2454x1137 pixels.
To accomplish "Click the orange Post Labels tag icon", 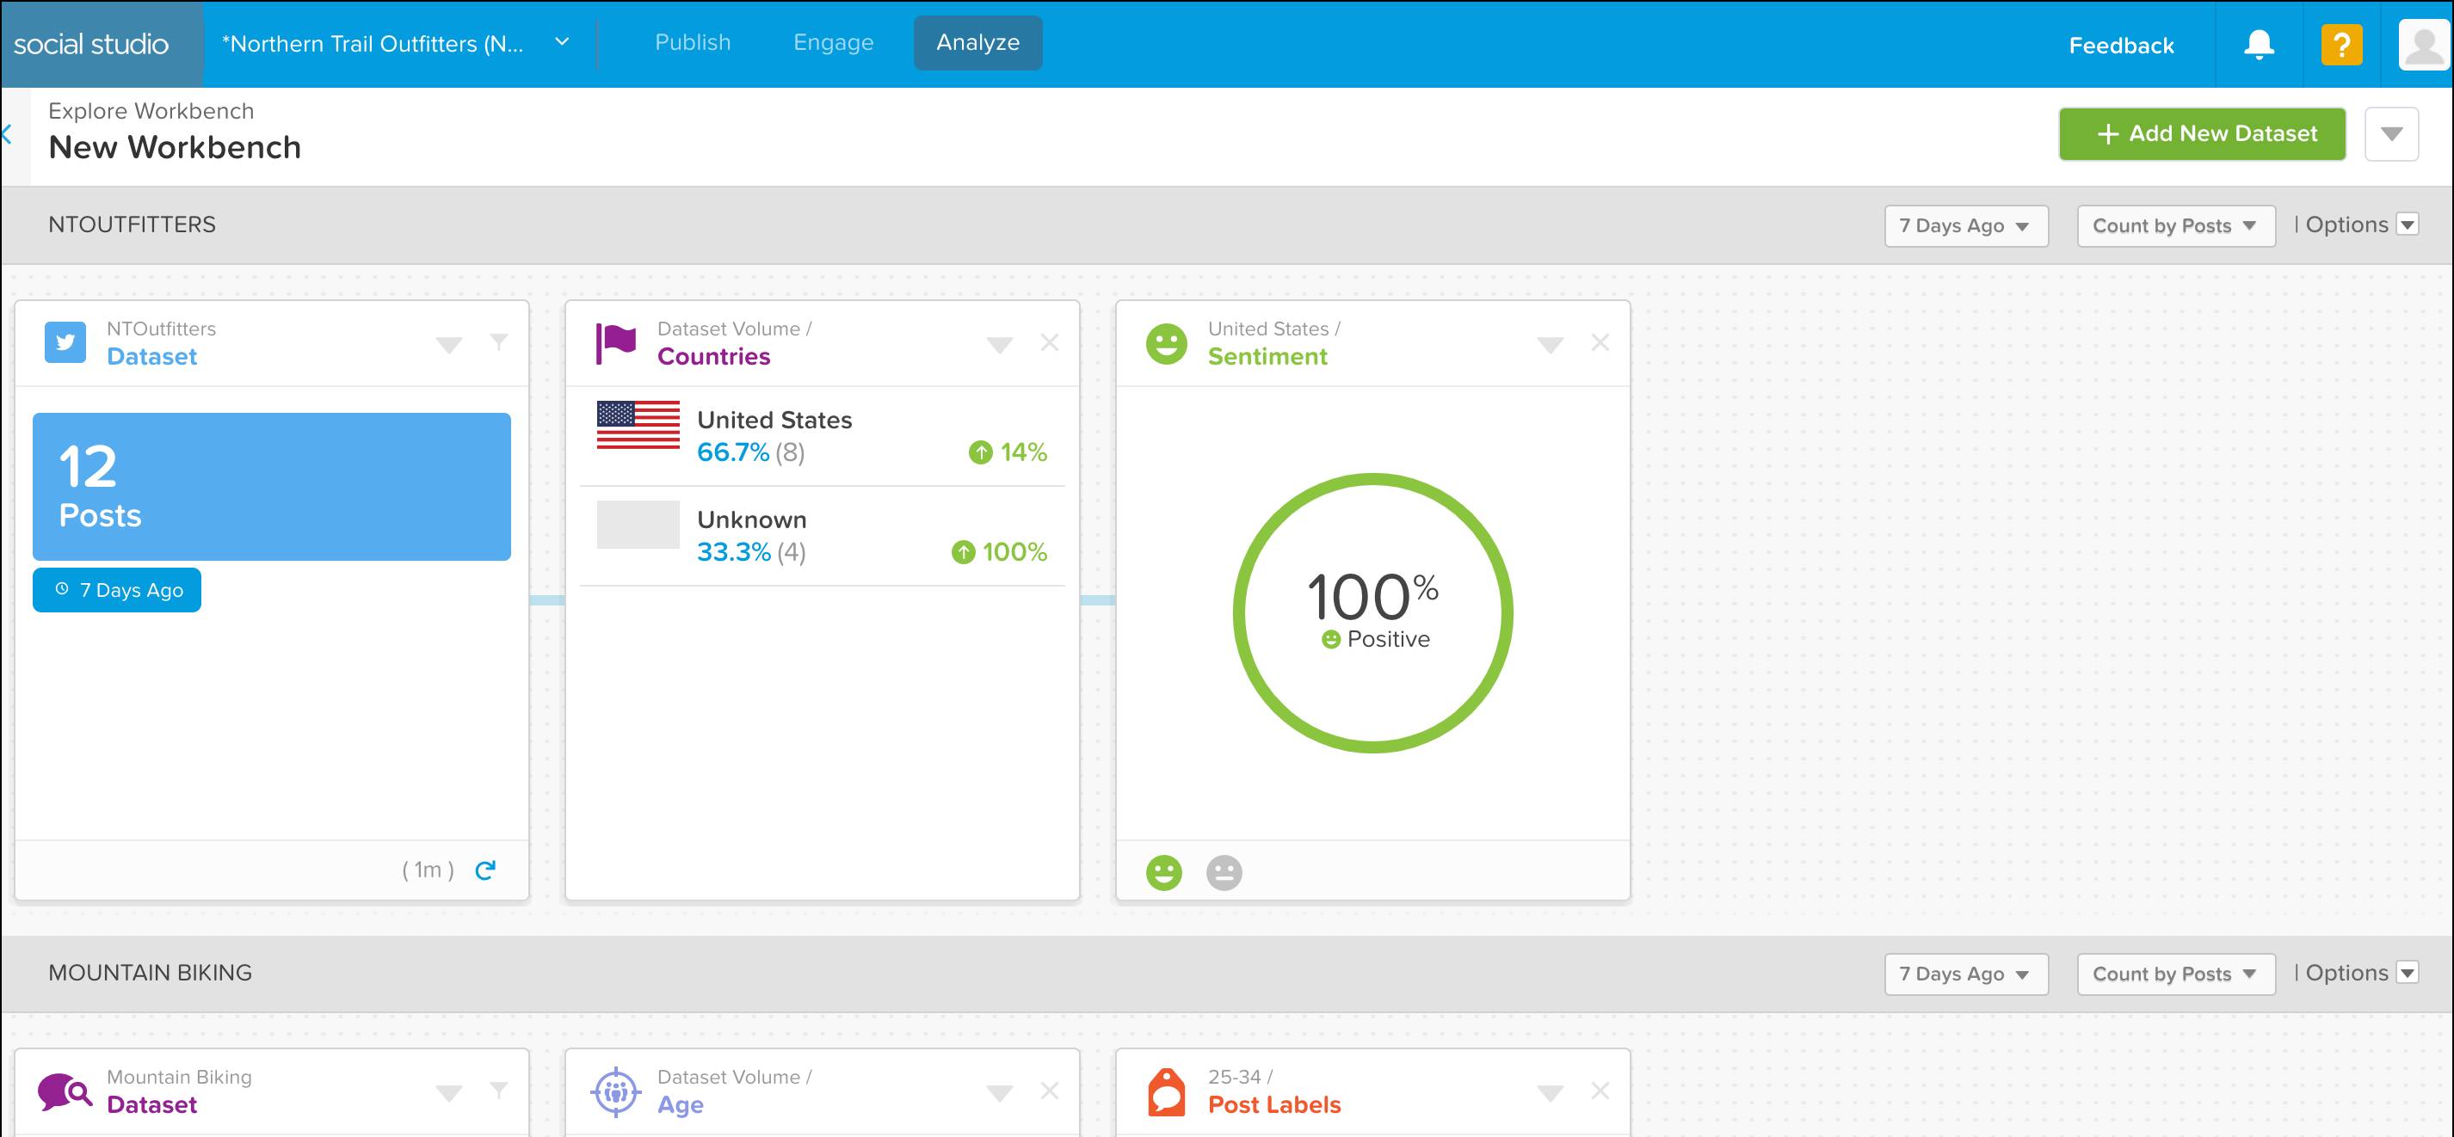I will 1166,1091.
